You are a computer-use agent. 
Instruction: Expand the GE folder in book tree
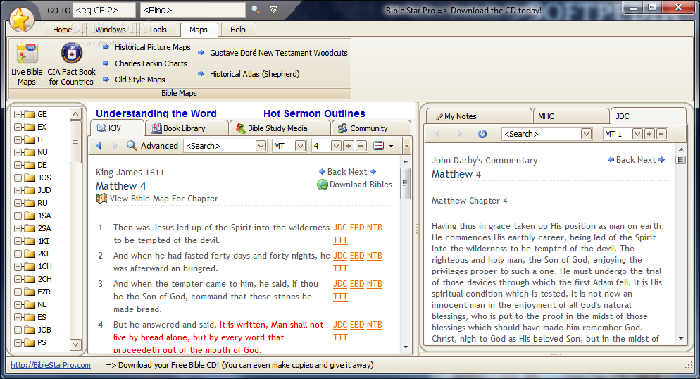pyautogui.click(x=18, y=114)
